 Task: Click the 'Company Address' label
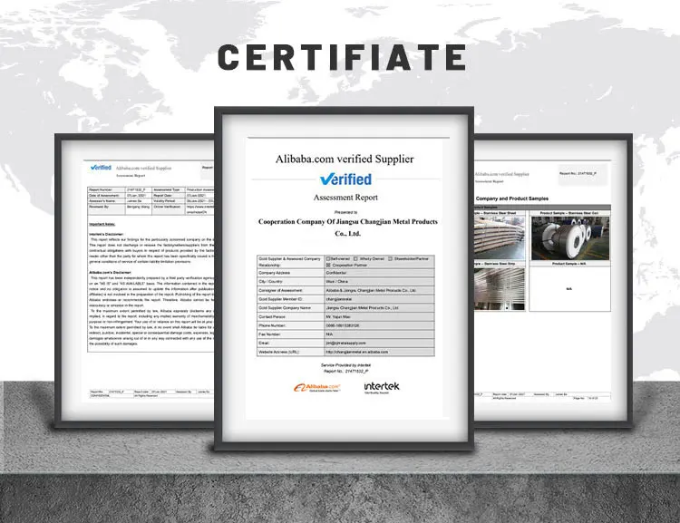[x=274, y=273]
